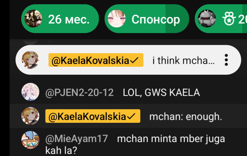The height and width of the screenshot is (156, 247).
Task: Select the 'LOL, GWS KAELA' chat message
Action: pos(161,92)
